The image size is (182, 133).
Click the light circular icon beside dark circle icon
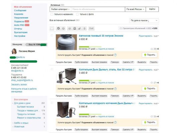[63, 28]
